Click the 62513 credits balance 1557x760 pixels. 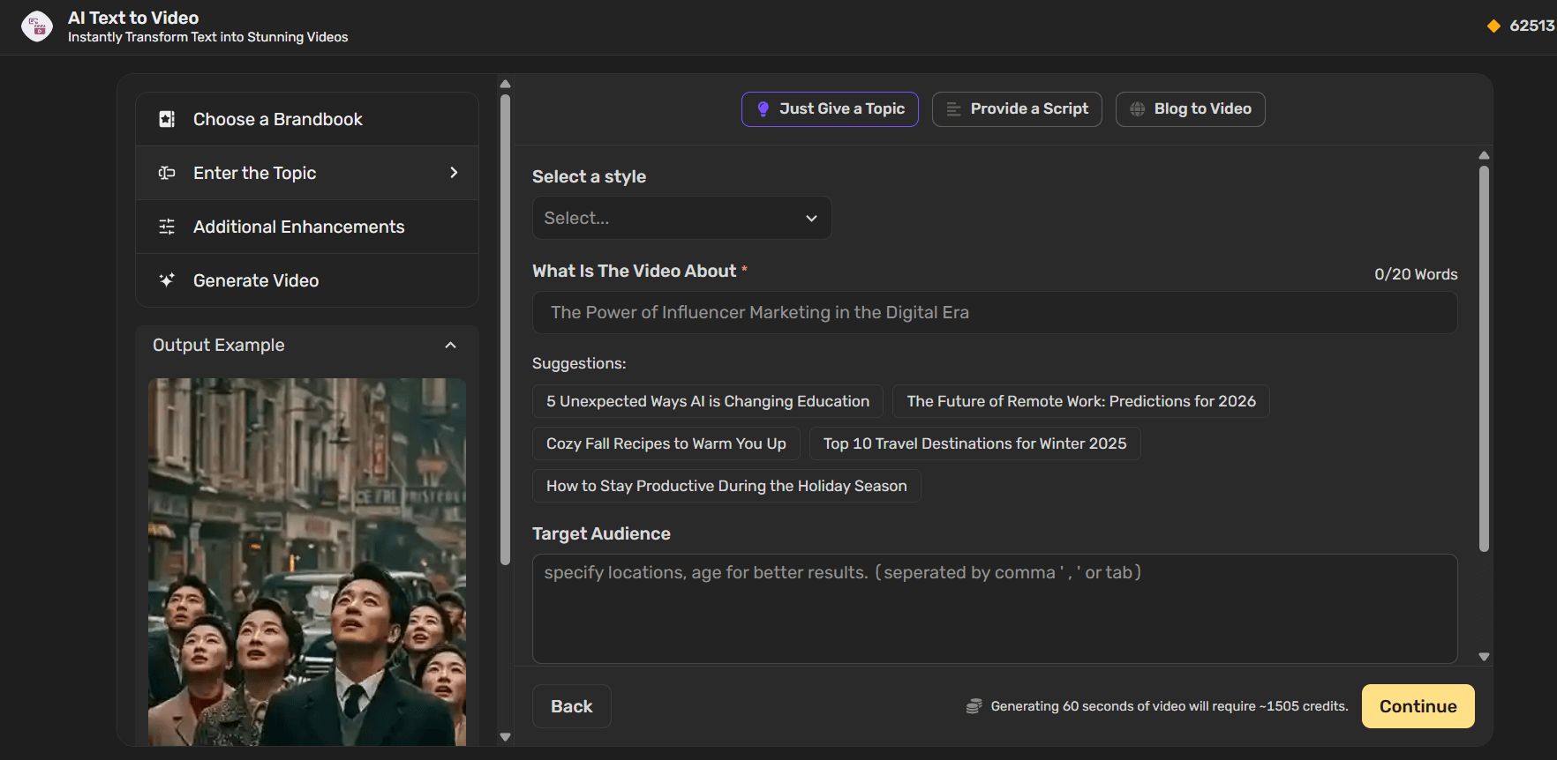(1532, 26)
